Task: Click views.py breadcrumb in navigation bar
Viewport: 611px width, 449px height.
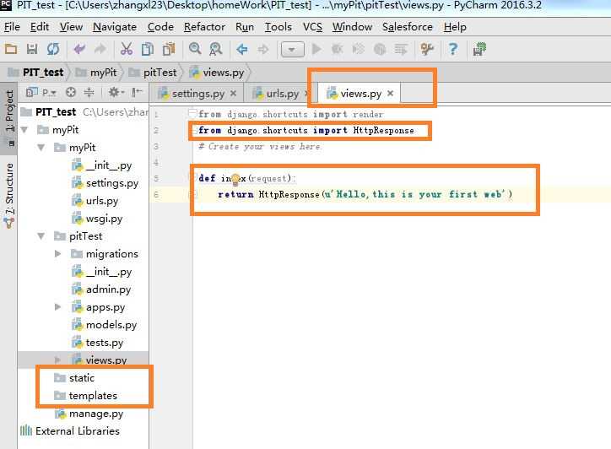Action: point(217,73)
